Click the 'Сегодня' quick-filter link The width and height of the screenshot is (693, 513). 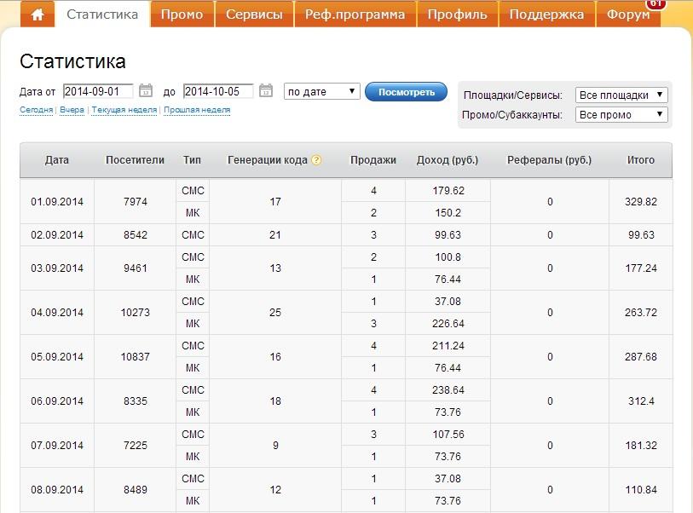[36, 112]
